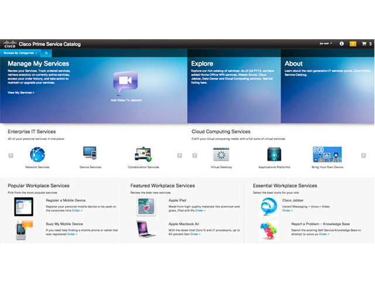Click Order link under Apple Macbook Air
Screen dimensions: 375x281
click(195, 234)
